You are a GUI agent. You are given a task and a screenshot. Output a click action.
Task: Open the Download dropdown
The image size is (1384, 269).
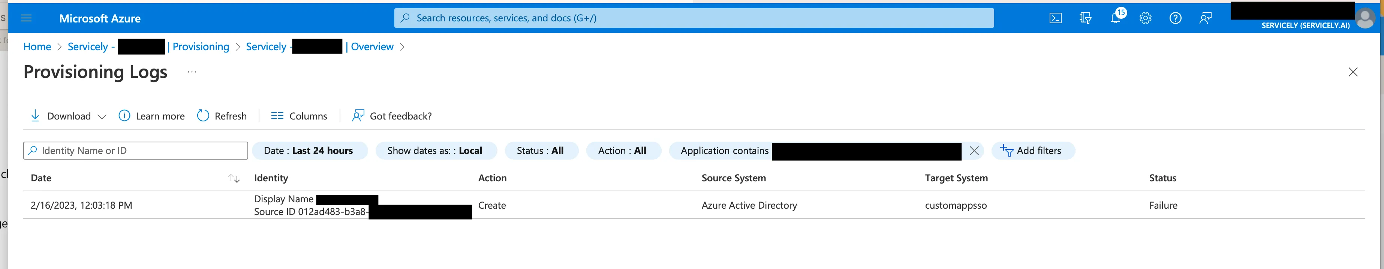(68, 116)
